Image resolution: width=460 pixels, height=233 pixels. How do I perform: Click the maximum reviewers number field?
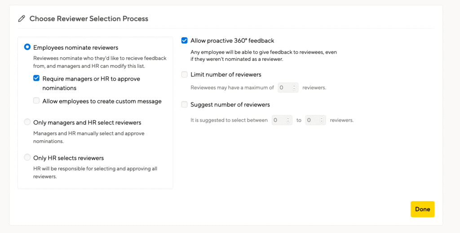coord(288,87)
